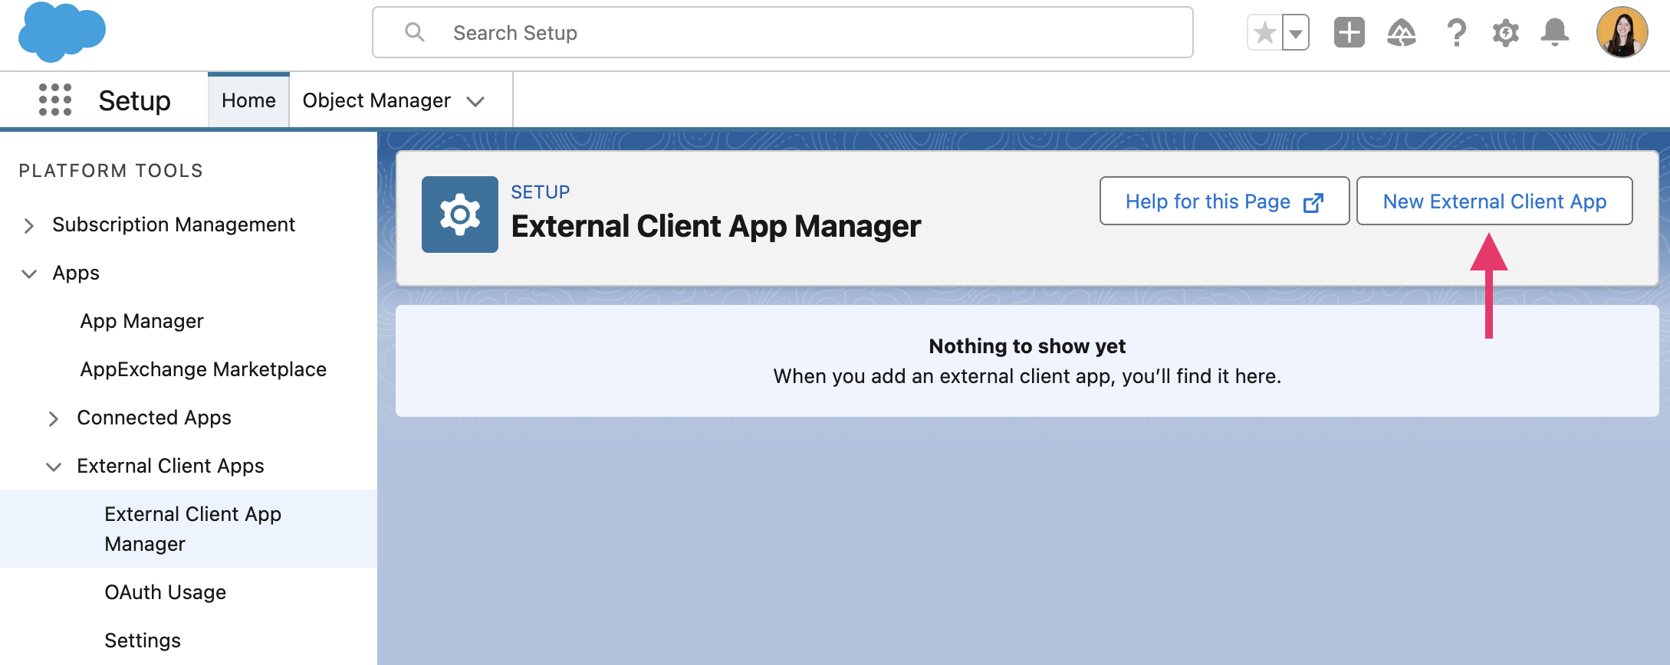Select Connected Apps in the sidebar
This screenshot has width=1670, height=665.
point(154,418)
